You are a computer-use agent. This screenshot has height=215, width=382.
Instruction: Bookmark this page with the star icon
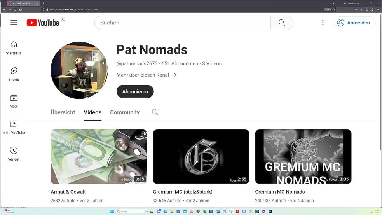click(x=334, y=10)
